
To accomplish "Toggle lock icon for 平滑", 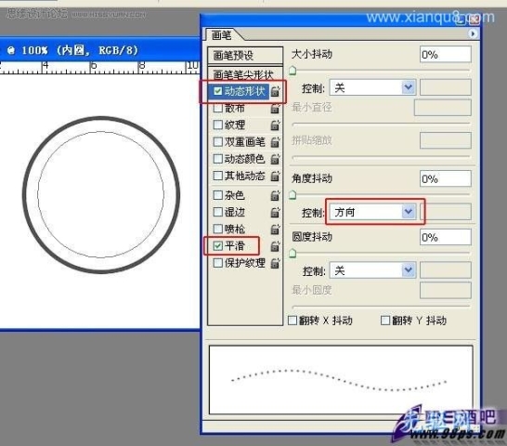I will click(275, 246).
